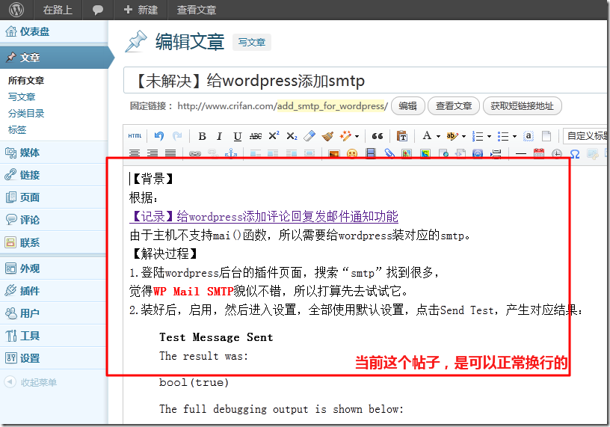Click 查看文章 button under title

[x=454, y=106]
